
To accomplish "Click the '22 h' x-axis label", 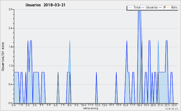I will click(x=167, y=105).
